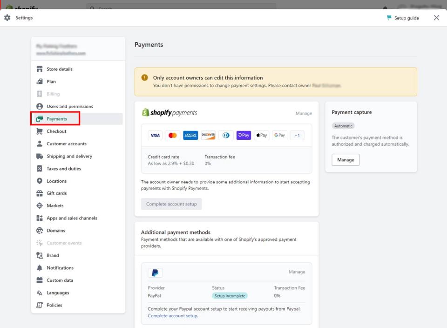Click the American Express logo
Viewport: 447px width, 328px height.
pyautogui.click(x=190, y=135)
